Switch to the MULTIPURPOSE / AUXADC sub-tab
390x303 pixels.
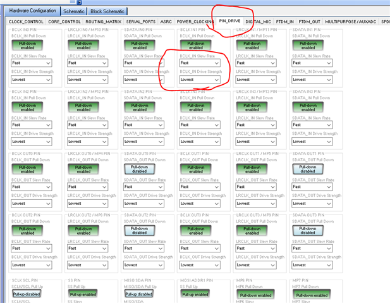(x=350, y=22)
